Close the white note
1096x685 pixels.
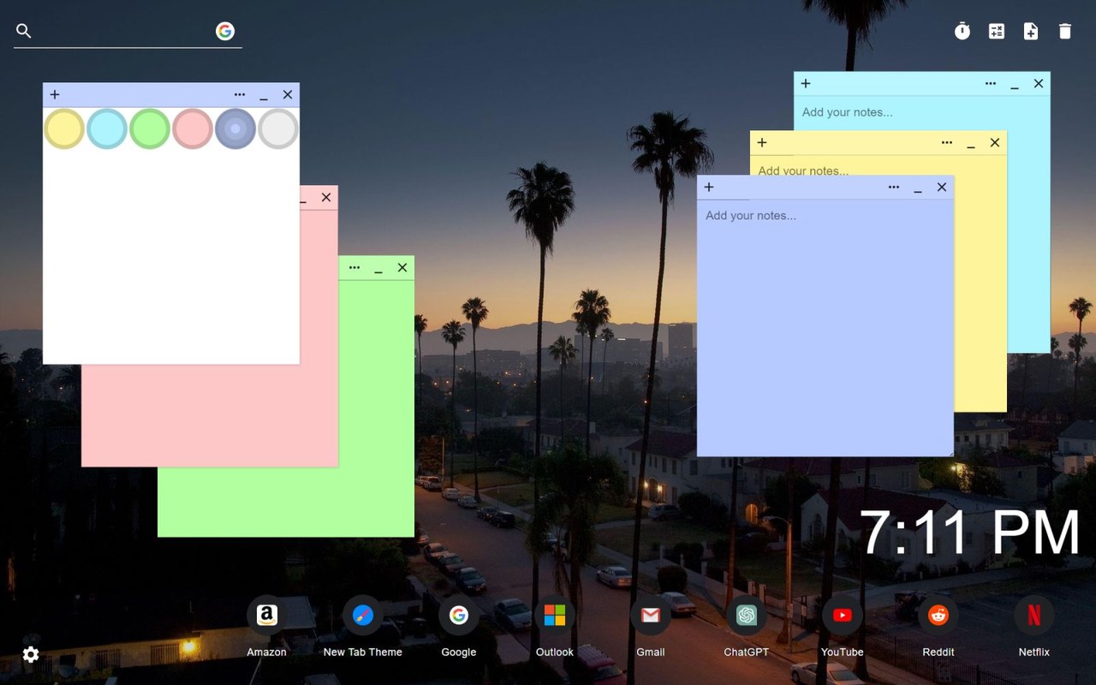click(288, 95)
